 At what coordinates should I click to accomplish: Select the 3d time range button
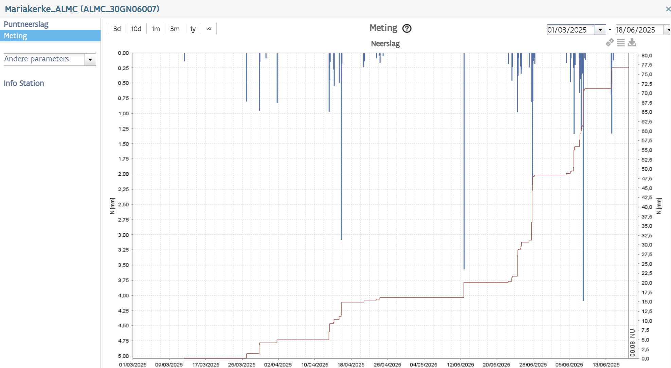[117, 29]
